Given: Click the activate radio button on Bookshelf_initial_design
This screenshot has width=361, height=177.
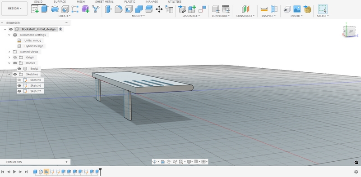Looking at the screenshot, I should (60, 29).
